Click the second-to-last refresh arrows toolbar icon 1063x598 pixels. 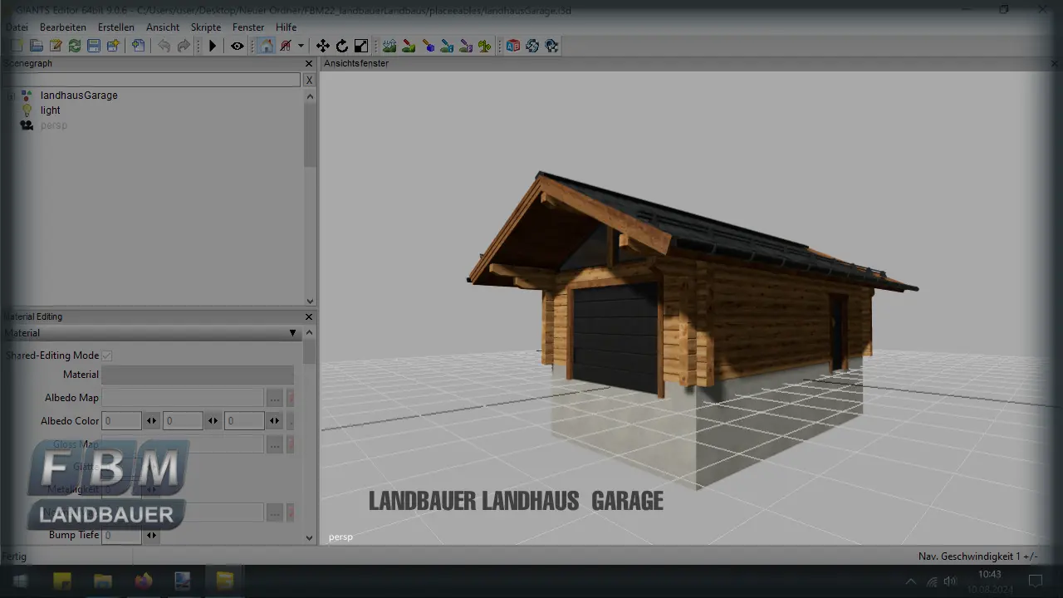point(531,46)
